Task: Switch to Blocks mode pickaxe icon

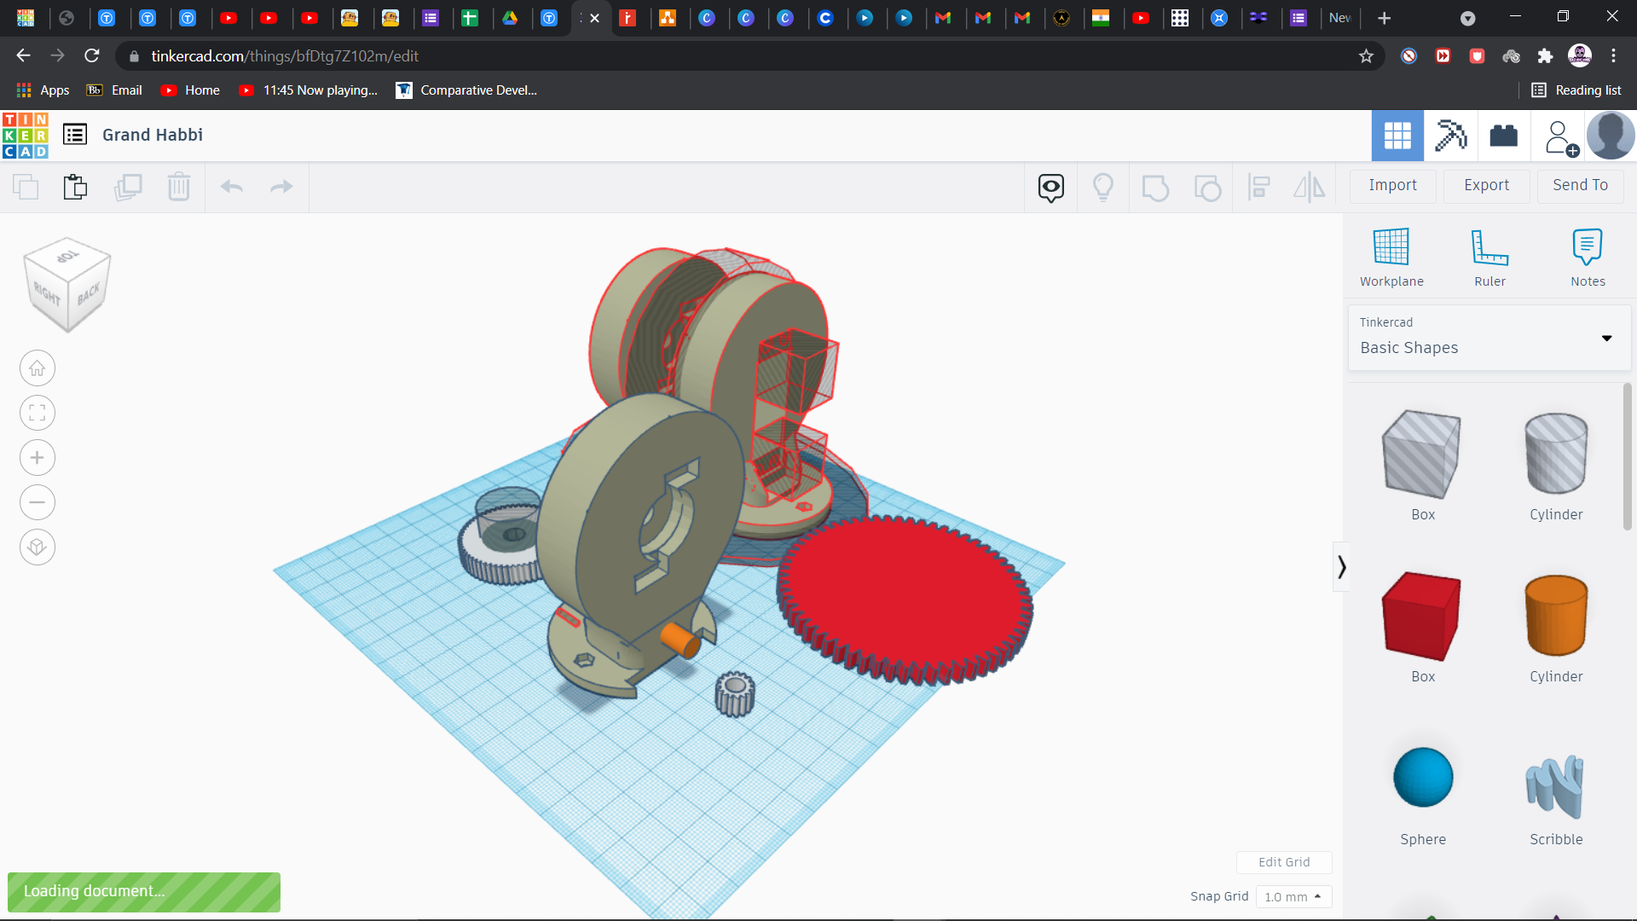Action: coord(1450,136)
